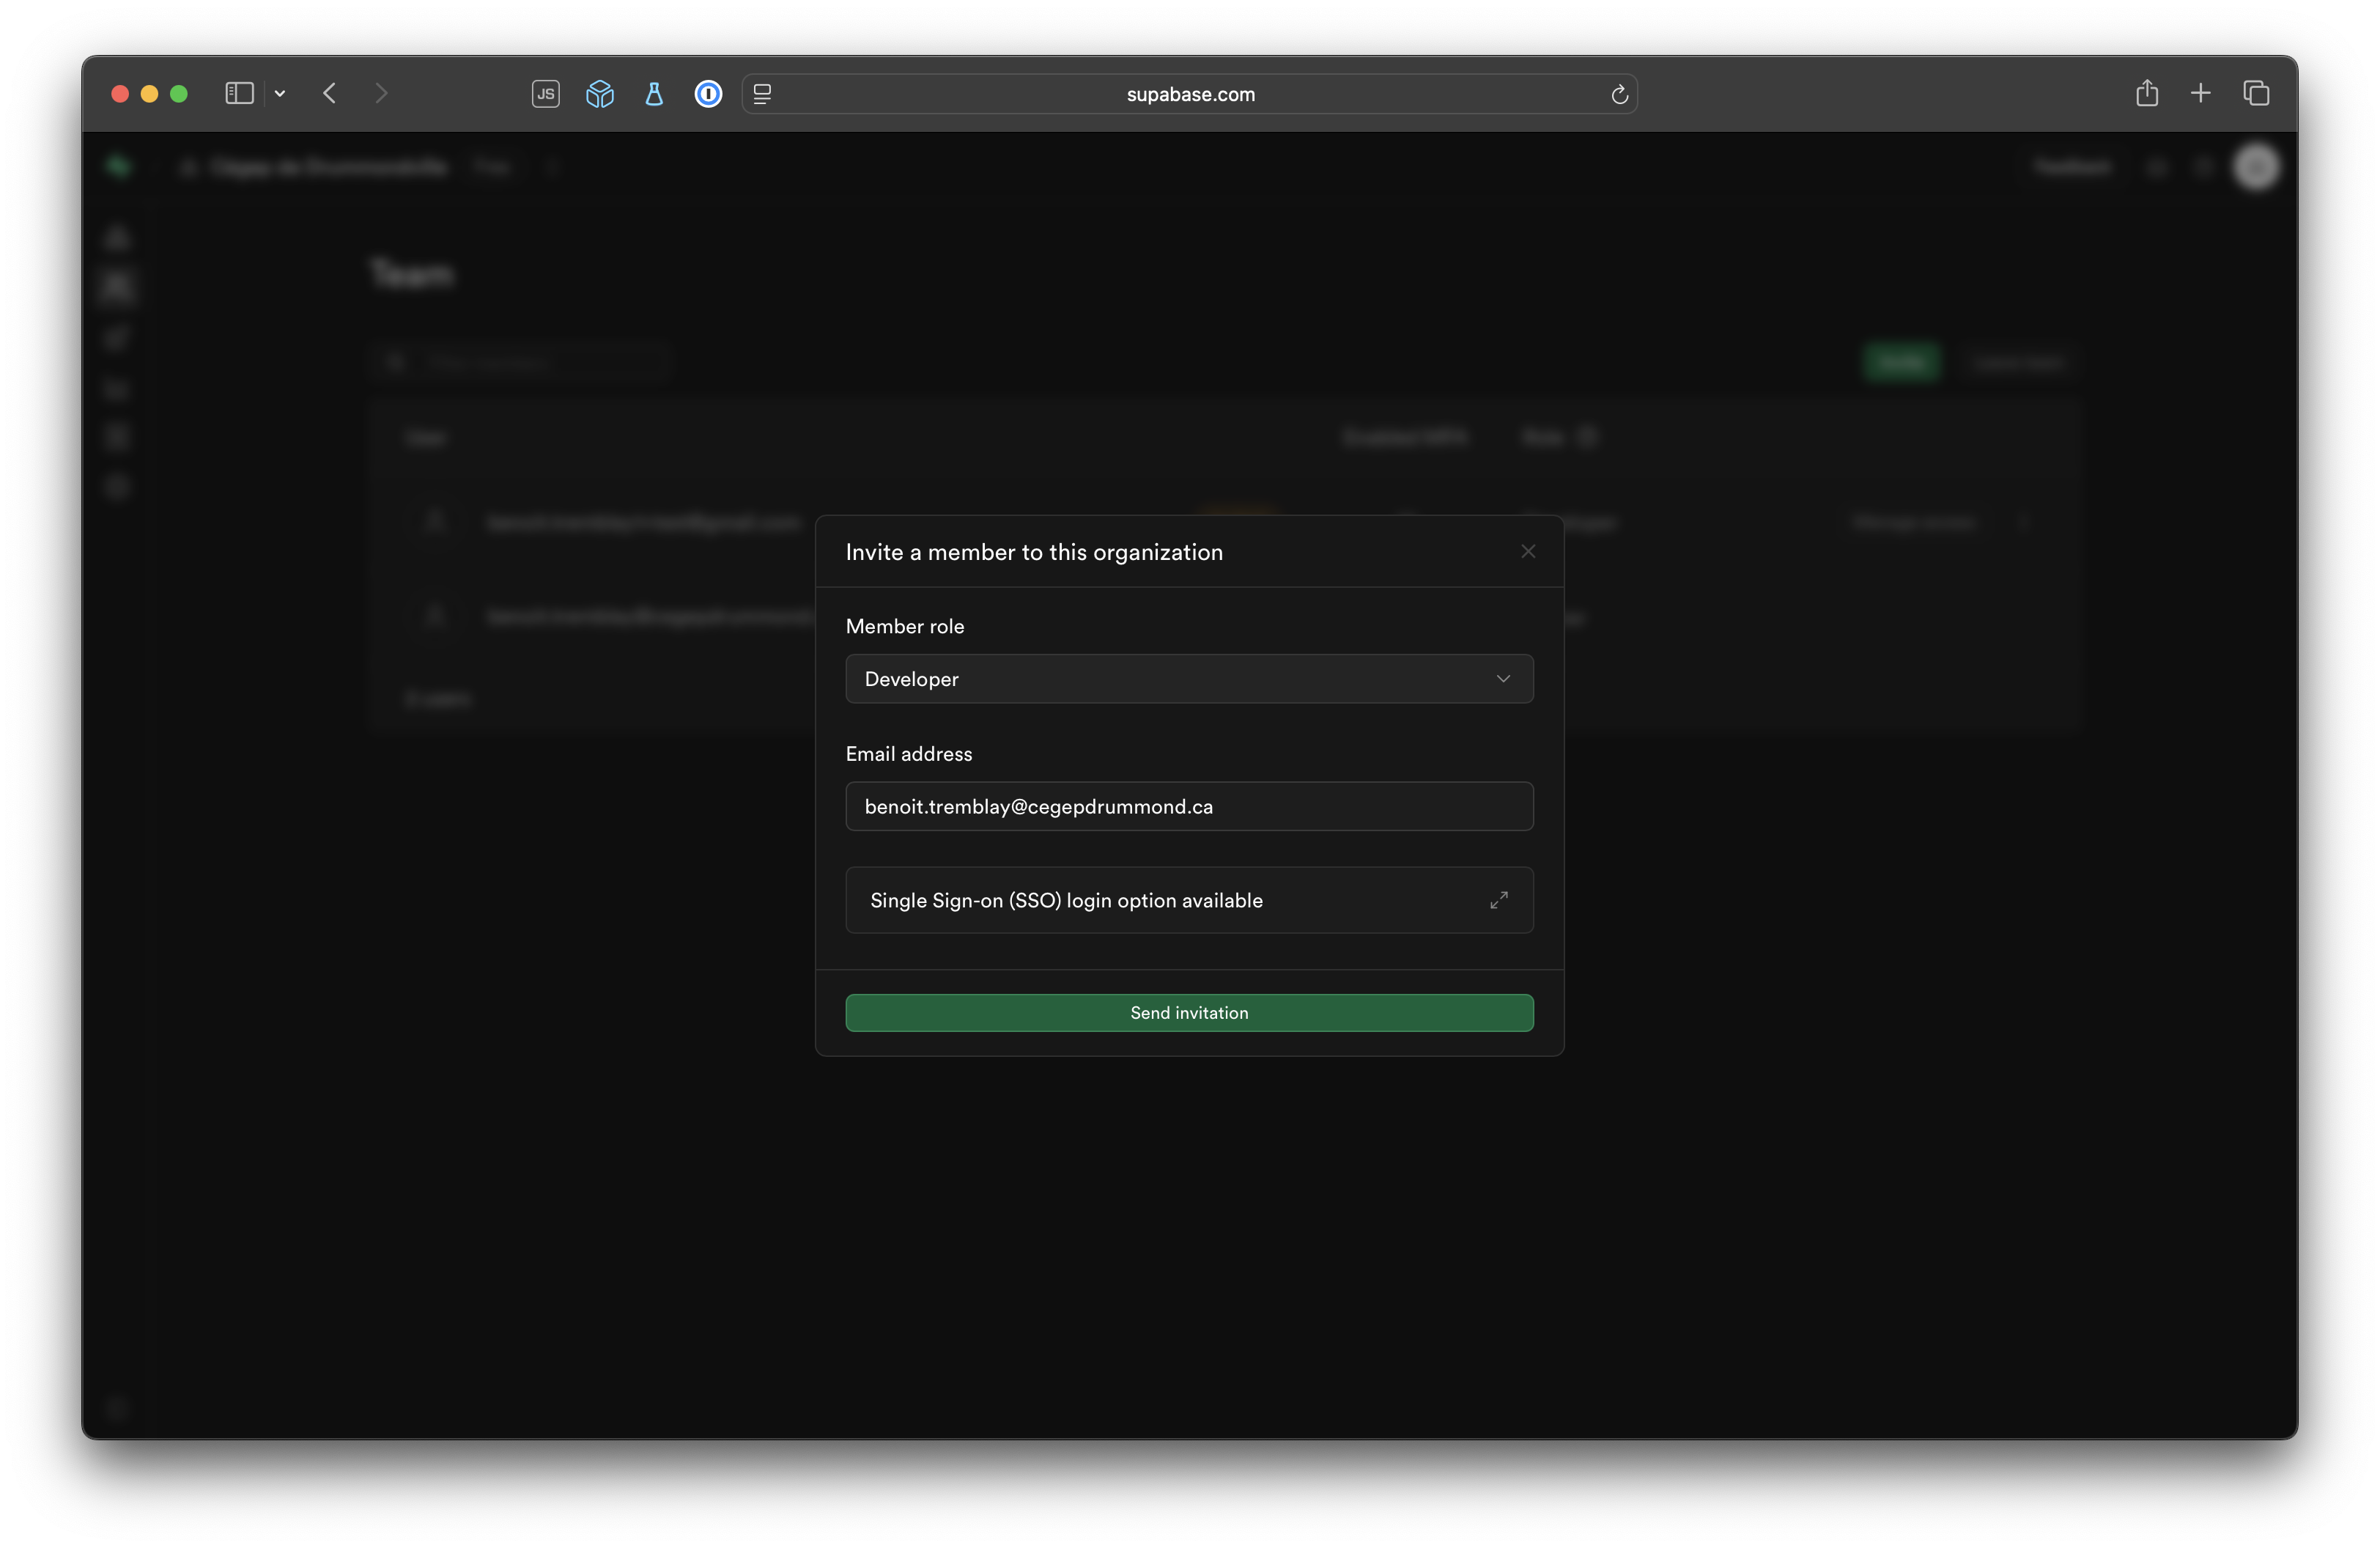Open the Member role dropdown showing Developer
Image resolution: width=2380 pixels, height=1548 pixels.
1189,679
